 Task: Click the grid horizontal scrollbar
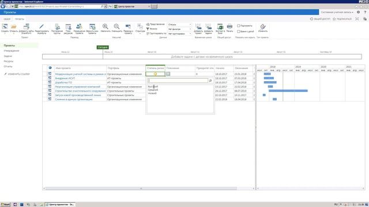coord(141,189)
